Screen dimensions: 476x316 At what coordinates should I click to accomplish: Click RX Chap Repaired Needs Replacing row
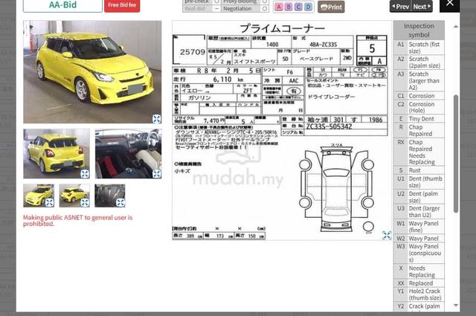[x=419, y=152]
